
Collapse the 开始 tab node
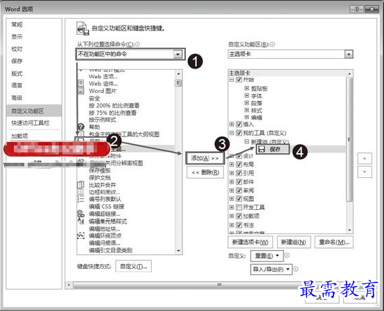click(232, 80)
